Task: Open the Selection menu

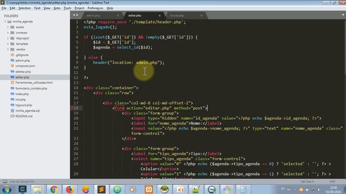Action: pos(24,8)
